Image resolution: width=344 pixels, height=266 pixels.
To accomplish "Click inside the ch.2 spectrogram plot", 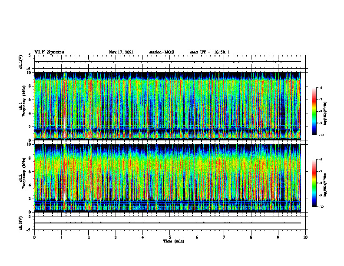I will click(x=167, y=178).
